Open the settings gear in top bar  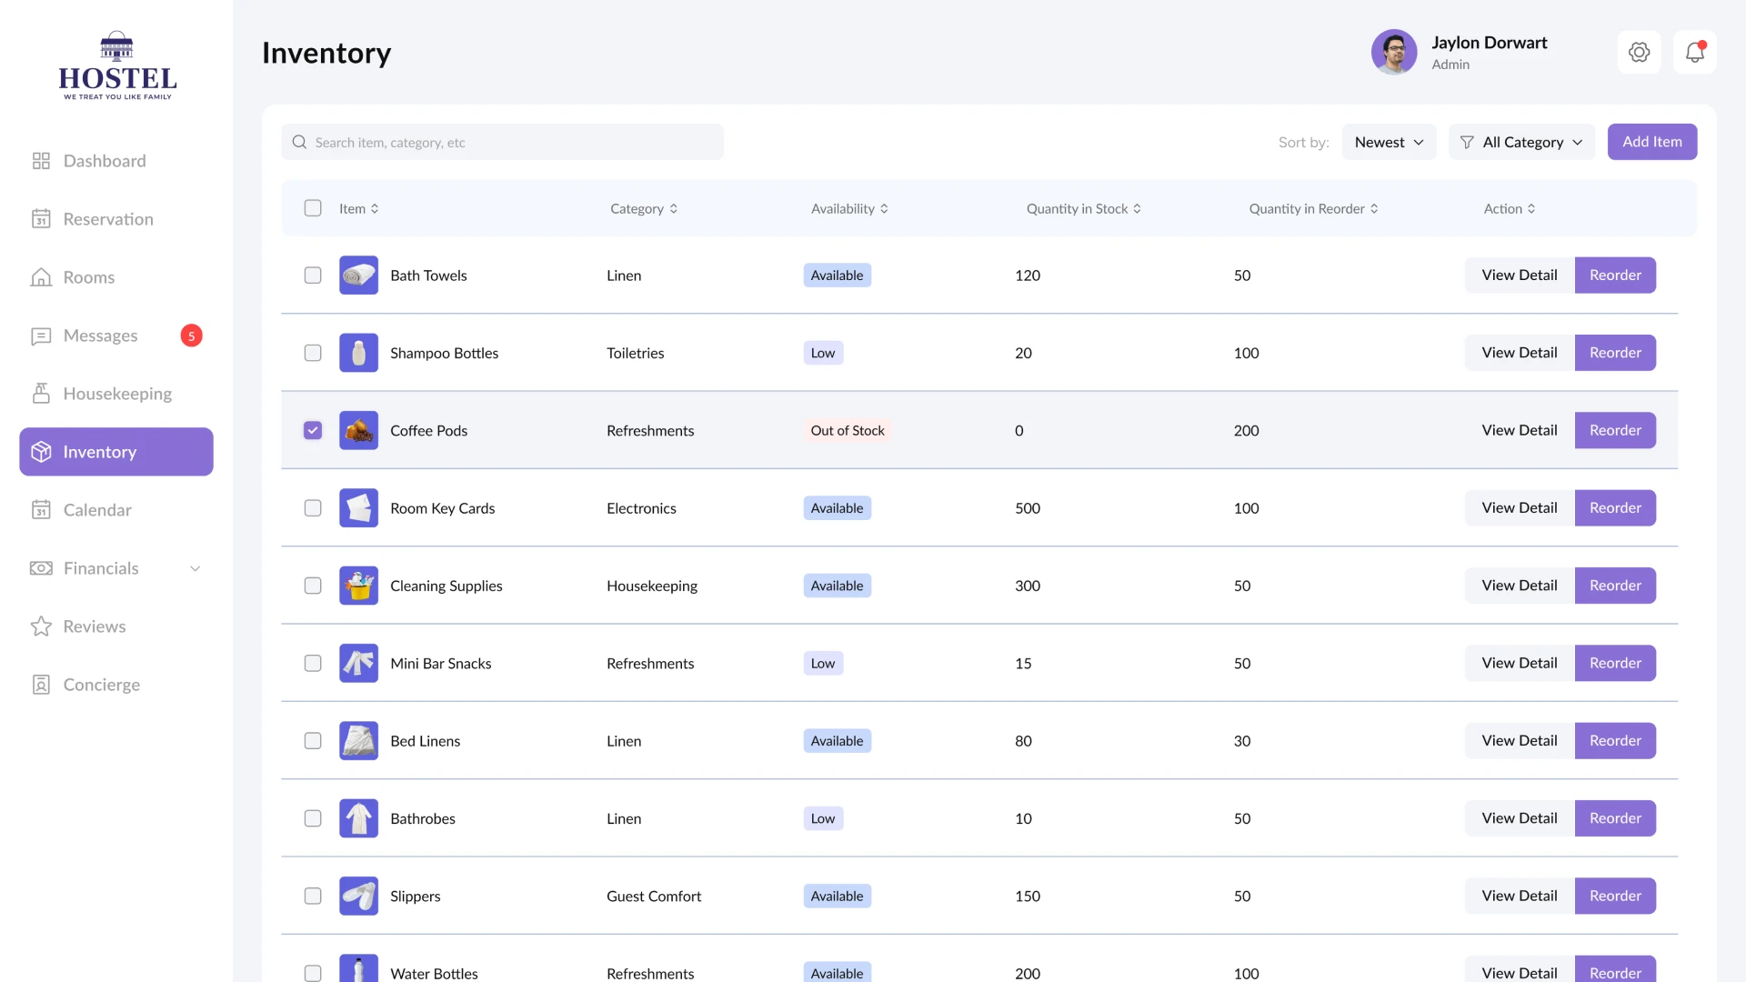pyautogui.click(x=1640, y=52)
